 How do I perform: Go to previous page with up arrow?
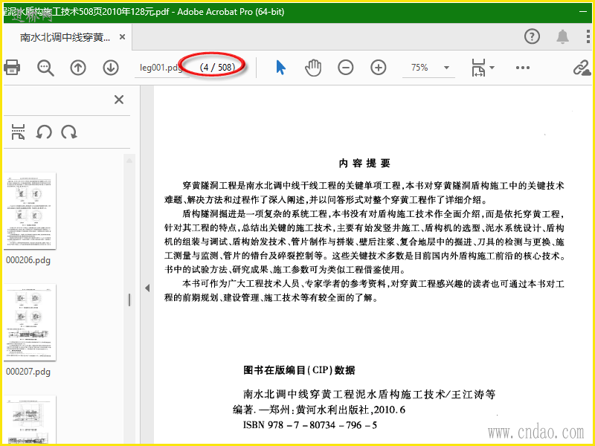(78, 68)
